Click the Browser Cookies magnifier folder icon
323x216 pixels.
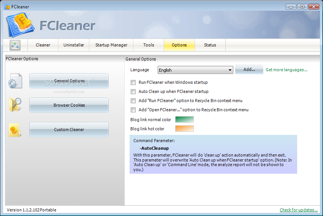[15, 105]
